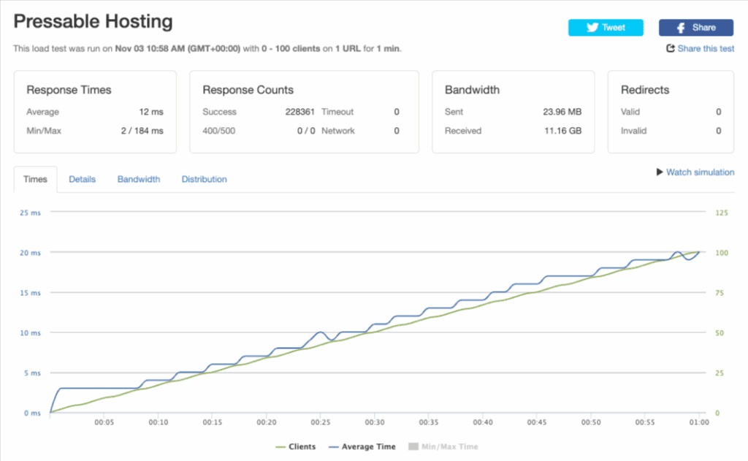Click the Facebook logo icon

(681, 28)
